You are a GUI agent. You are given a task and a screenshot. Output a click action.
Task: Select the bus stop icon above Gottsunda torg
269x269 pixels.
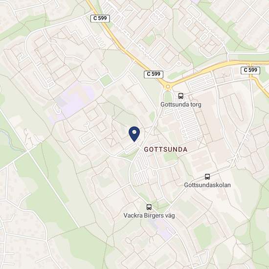pyautogui.click(x=180, y=96)
